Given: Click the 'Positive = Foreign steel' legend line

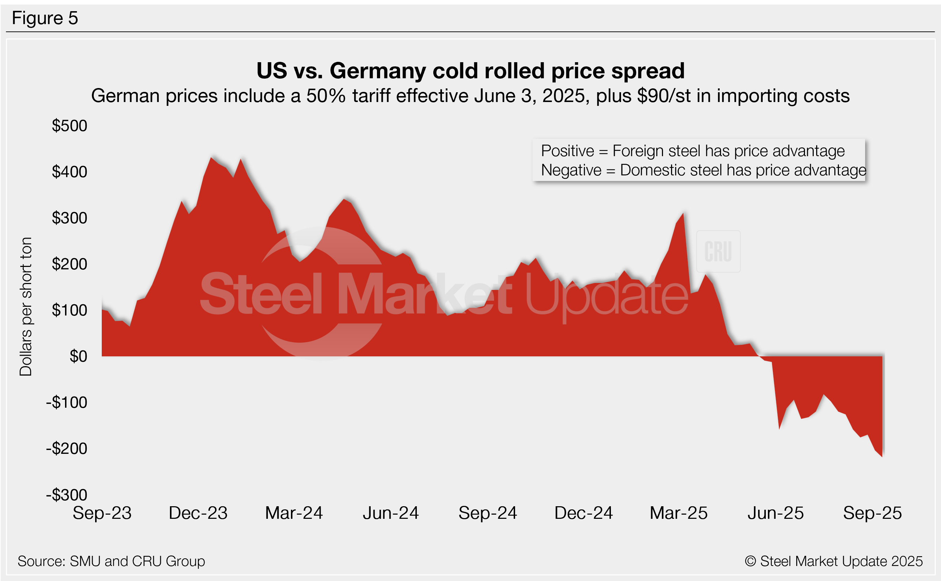Looking at the screenshot, I should pos(692,151).
